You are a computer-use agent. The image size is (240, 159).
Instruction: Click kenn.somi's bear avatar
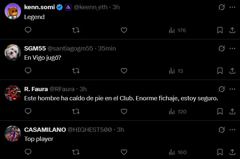click(x=13, y=11)
